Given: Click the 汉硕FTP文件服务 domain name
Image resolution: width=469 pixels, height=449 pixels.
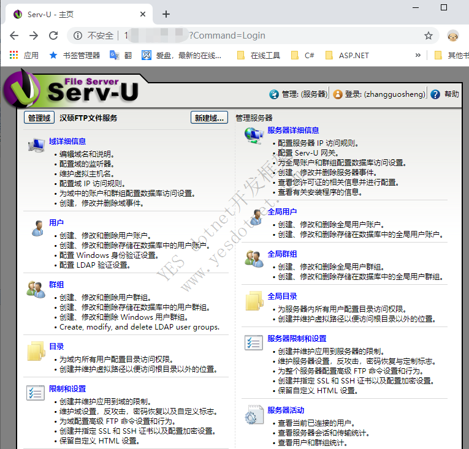Looking at the screenshot, I should tap(88, 118).
